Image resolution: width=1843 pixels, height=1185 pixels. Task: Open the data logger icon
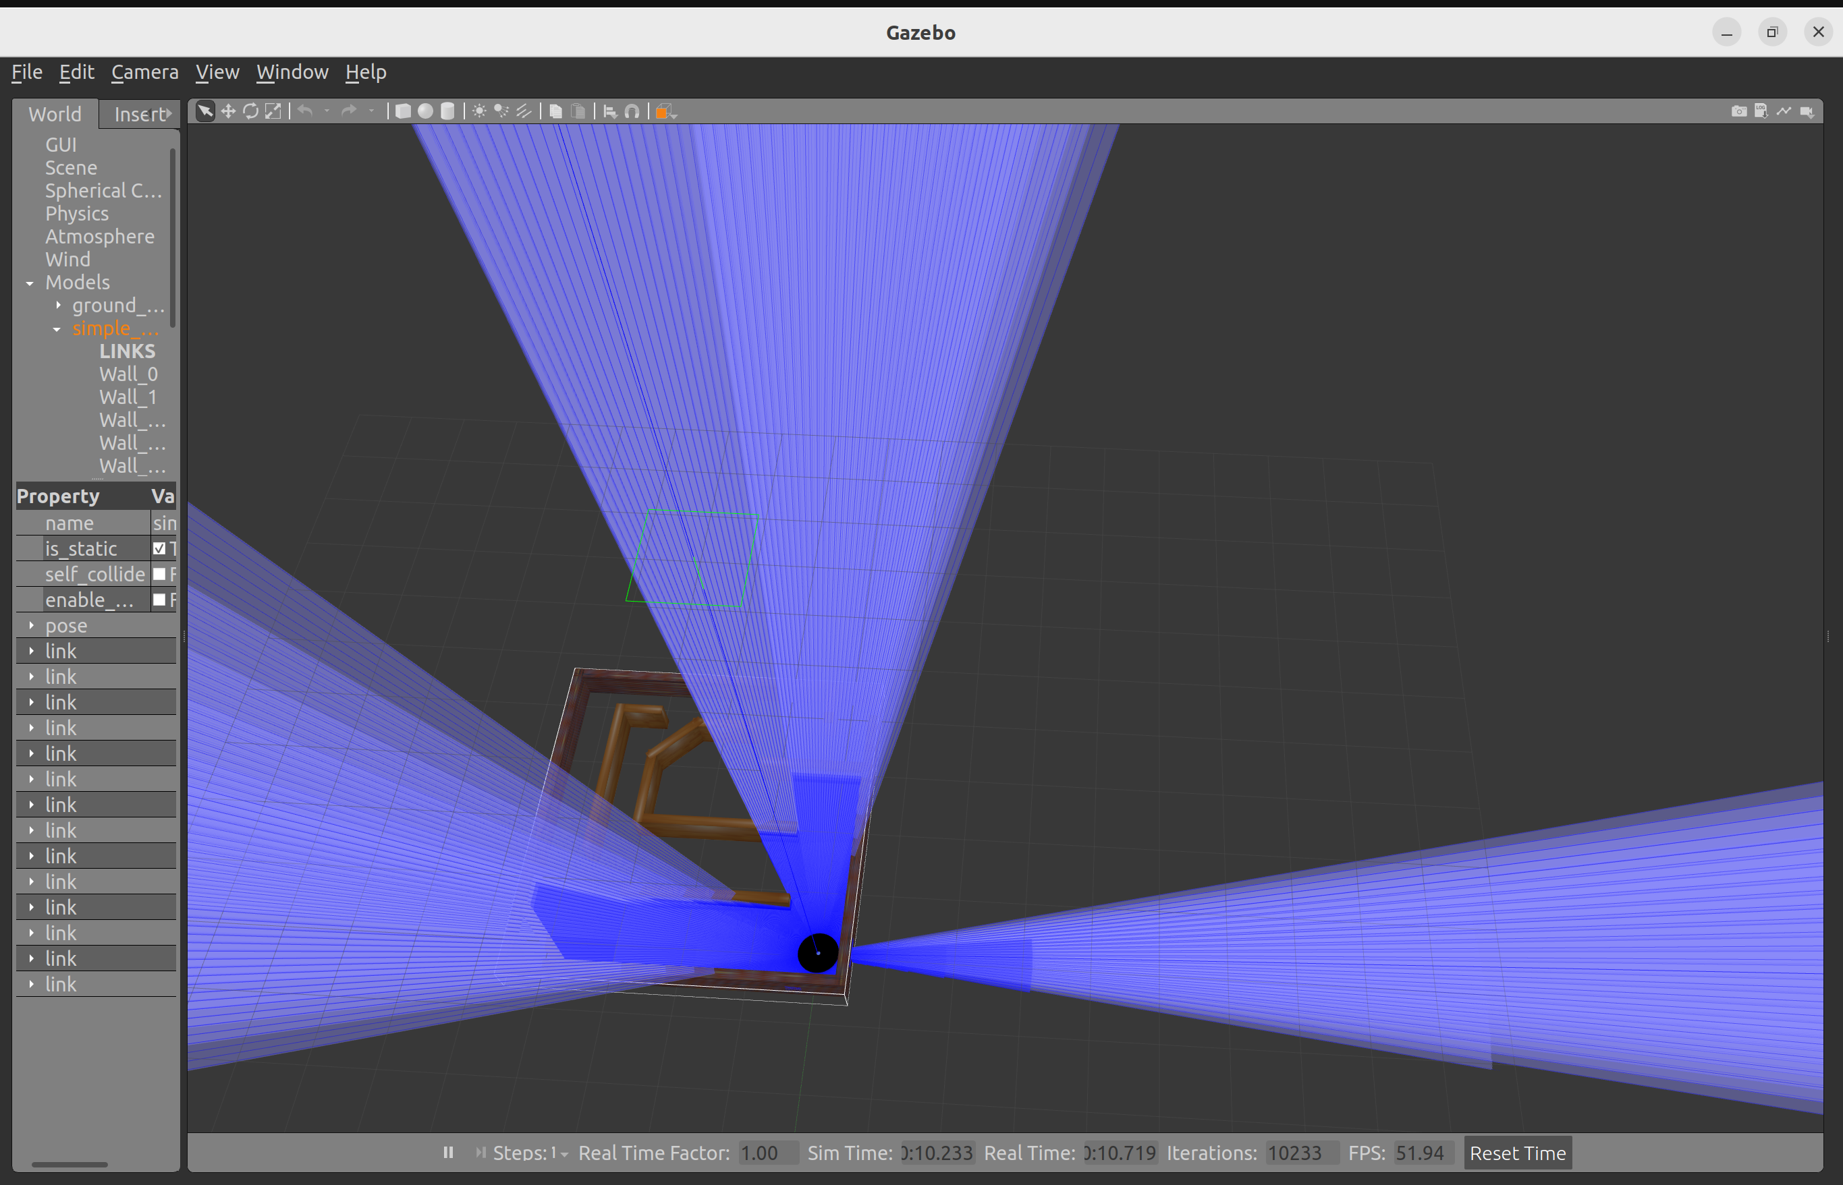[x=1761, y=111]
